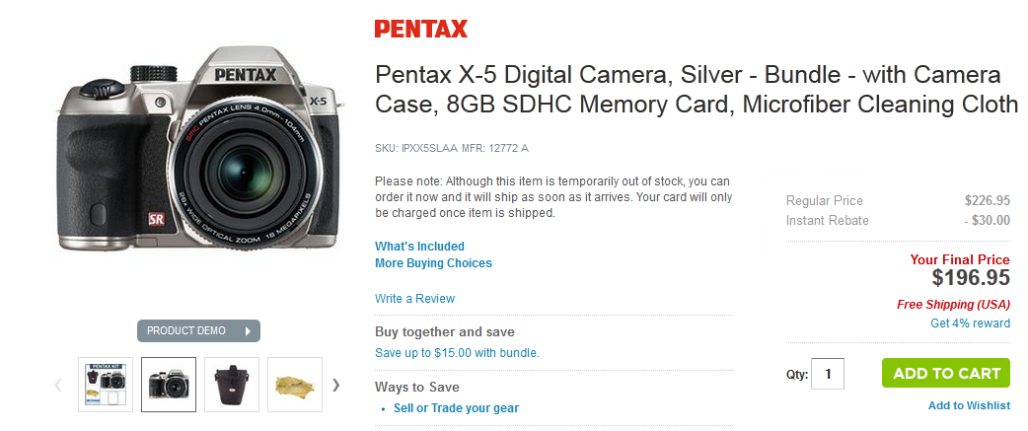
Task: Select the silver camera front thumbnail
Action: pos(169,385)
